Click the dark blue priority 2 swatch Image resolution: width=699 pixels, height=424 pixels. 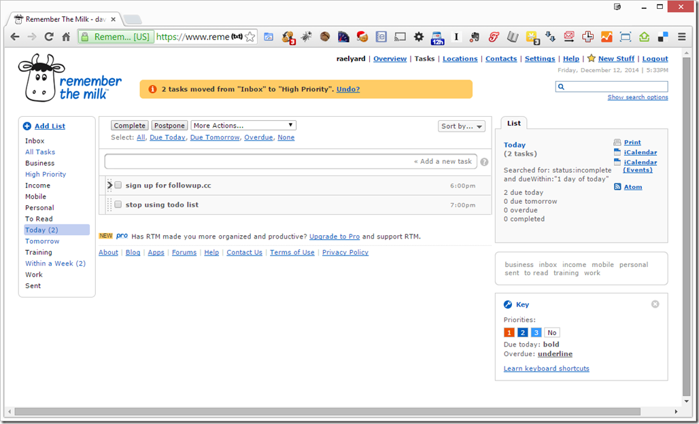(x=522, y=333)
